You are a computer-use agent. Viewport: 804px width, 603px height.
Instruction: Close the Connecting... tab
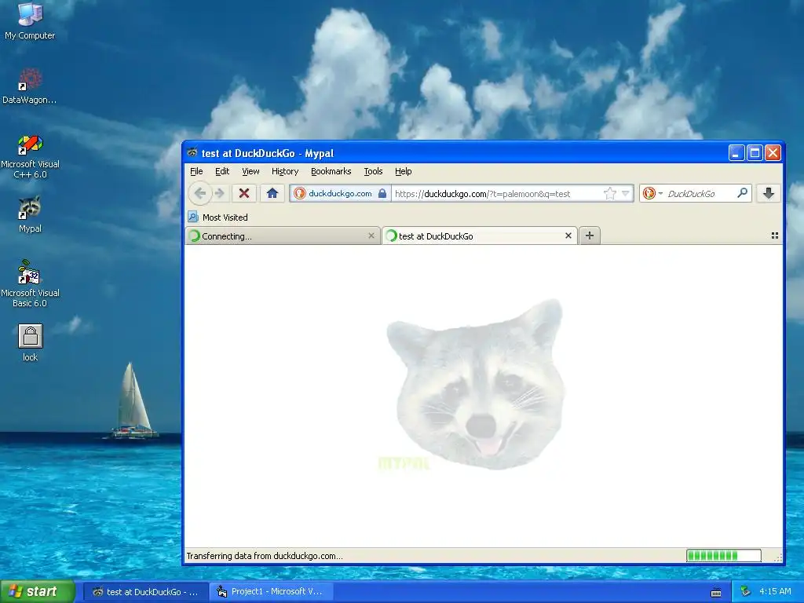(x=371, y=236)
